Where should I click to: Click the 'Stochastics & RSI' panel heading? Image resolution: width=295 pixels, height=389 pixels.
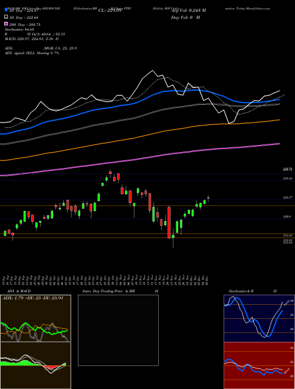pos(253,291)
